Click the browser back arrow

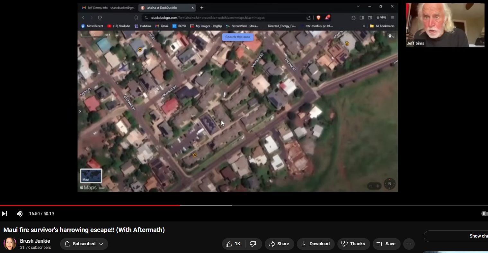(83, 18)
